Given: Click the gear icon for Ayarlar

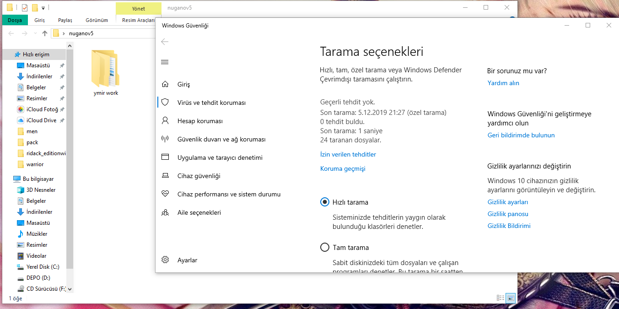Looking at the screenshot, I should (x=165, y=260).
